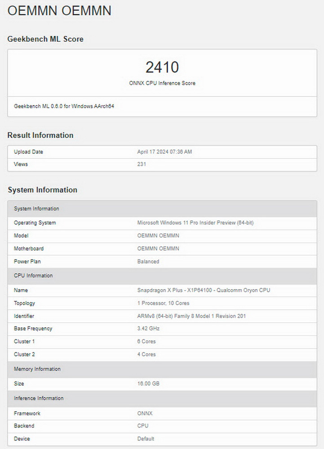Select the April 17 2024 07:36 AM value
This screenshot has height=449, width=324.
pos(164,152)
